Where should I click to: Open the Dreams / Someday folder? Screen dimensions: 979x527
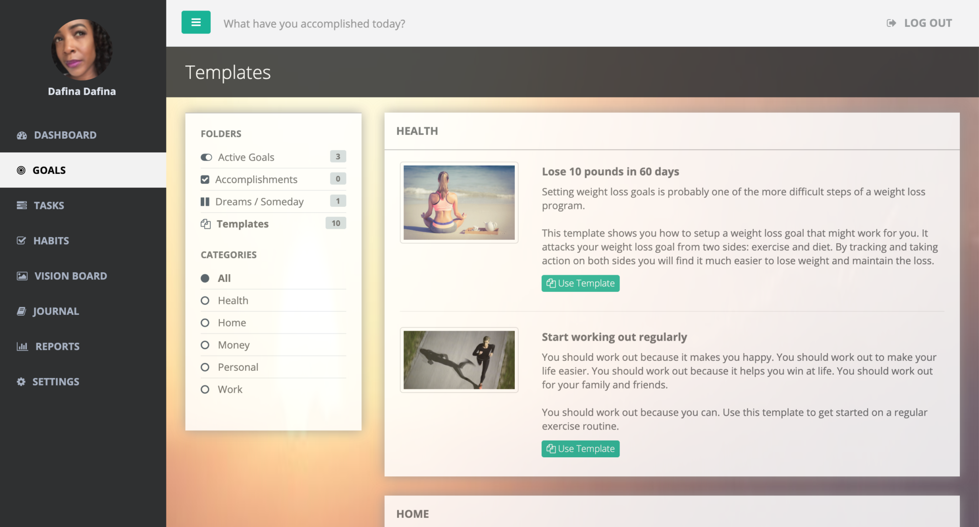tap(273, 202)
